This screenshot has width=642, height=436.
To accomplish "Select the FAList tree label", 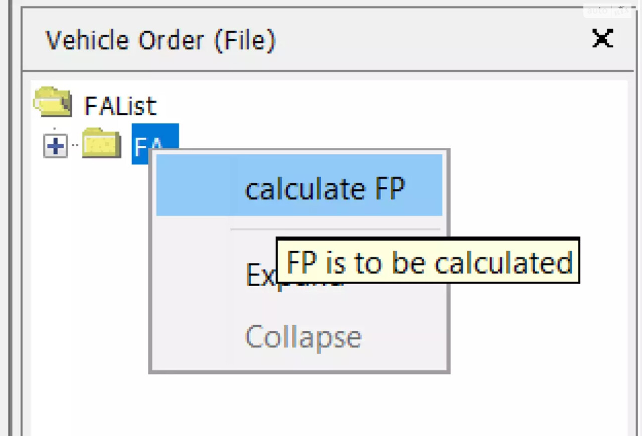I will tap(120, 106).
